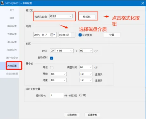Open the 开始 month dropdown showing Jan
Screen dimensions: 146x119
coord(58,74)
